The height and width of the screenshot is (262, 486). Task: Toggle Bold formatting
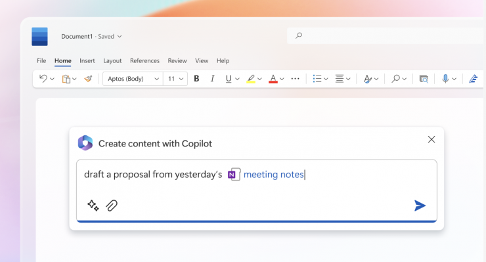pos(196,79)
